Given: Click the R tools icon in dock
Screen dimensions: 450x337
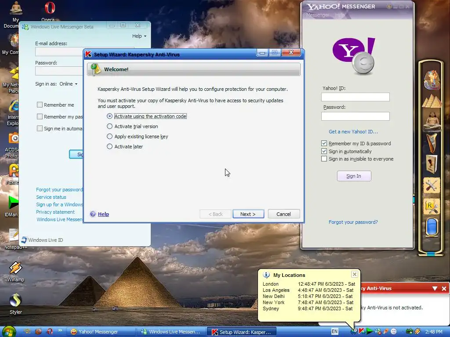Looking at the screenshot, I should tap(432, 207).
